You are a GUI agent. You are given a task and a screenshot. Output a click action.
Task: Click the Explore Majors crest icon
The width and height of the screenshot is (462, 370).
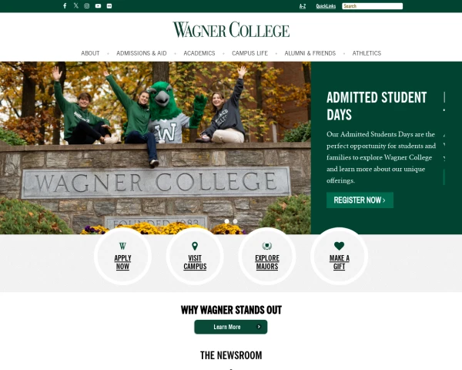[267, 246]
